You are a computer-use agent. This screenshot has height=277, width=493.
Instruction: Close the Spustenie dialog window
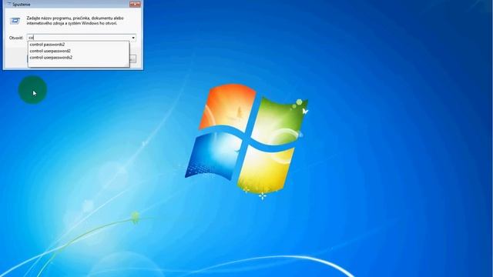point(135,4)
